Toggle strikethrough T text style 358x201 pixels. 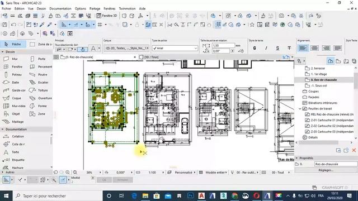click(x=289, y=48)
